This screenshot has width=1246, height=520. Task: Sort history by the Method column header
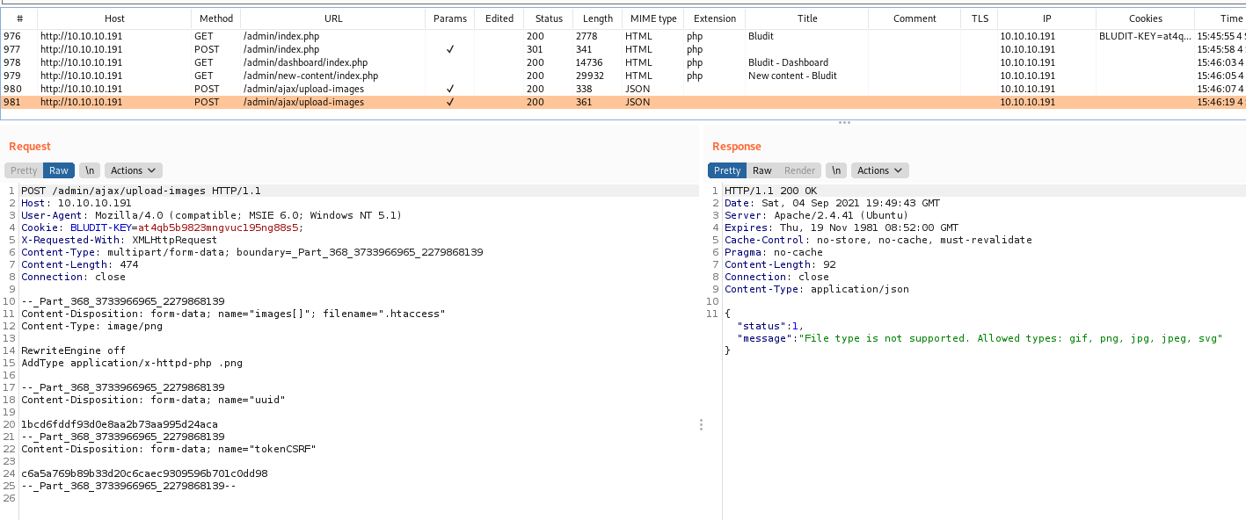point(216,18)
